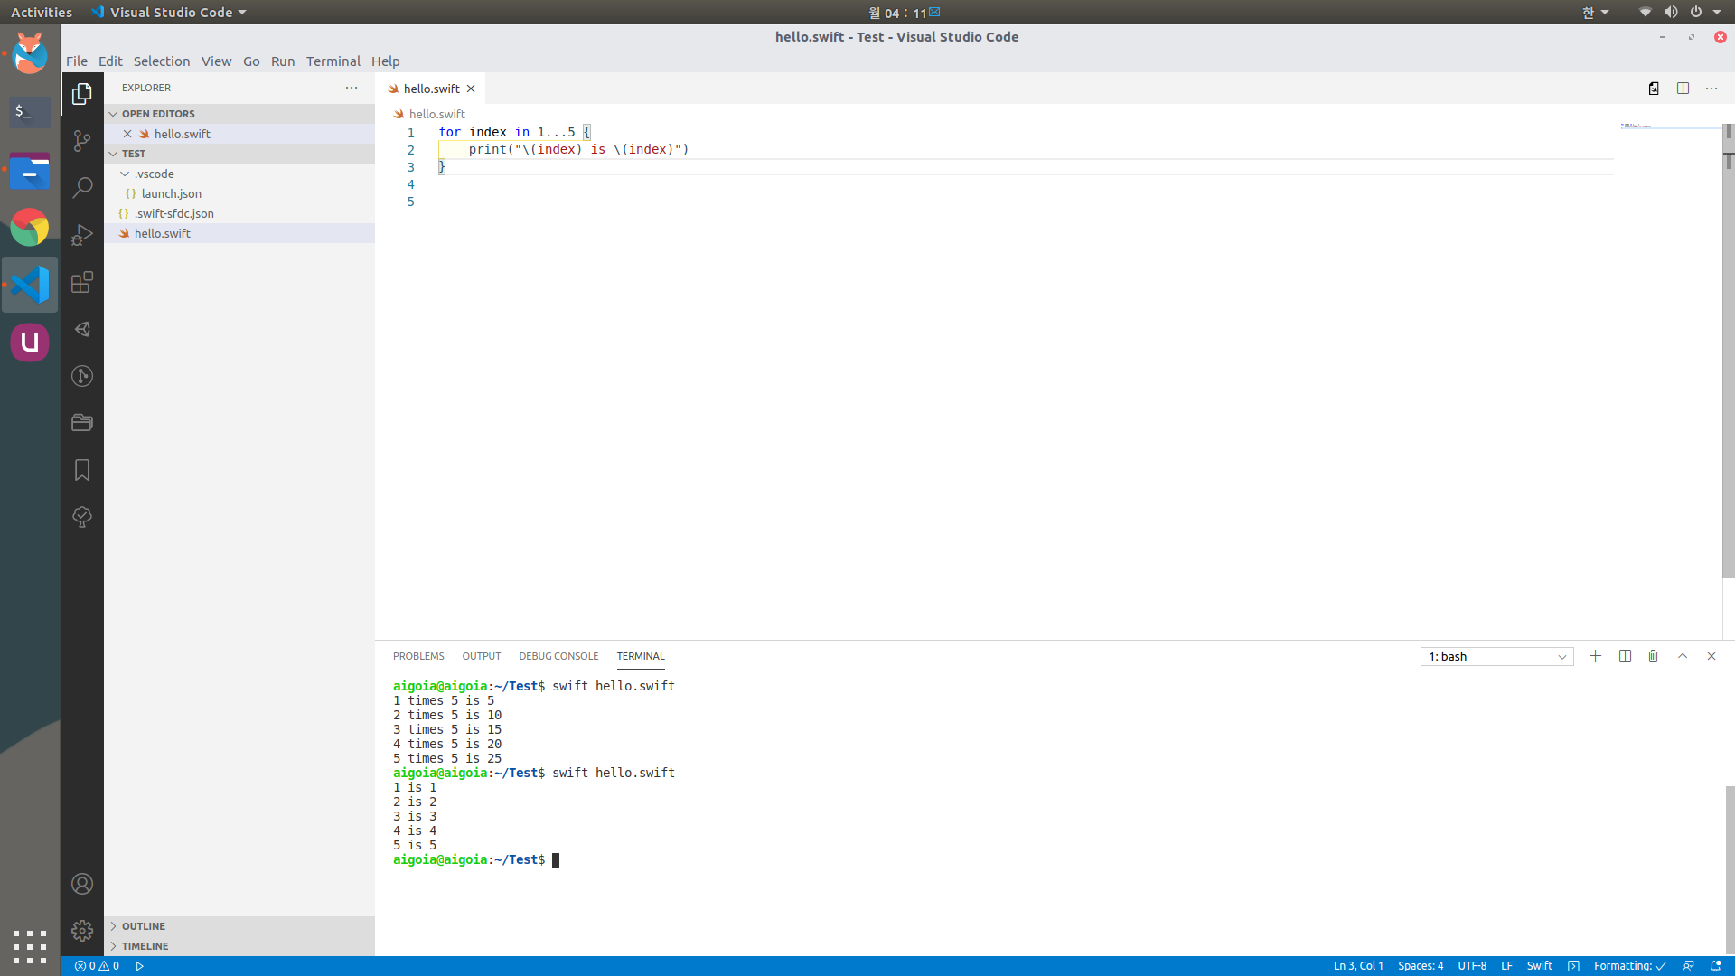Open the Accounts icon in activity bar
Screen dimensions: 1735x976
[x=82, y=884]
